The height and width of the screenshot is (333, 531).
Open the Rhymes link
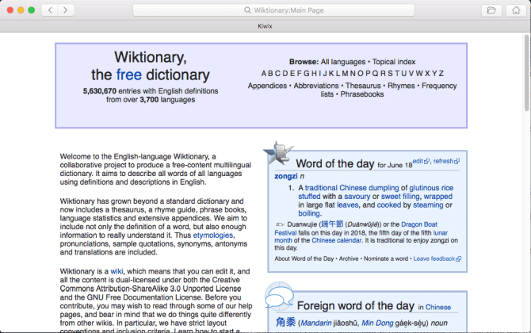(x=401, y=86)
